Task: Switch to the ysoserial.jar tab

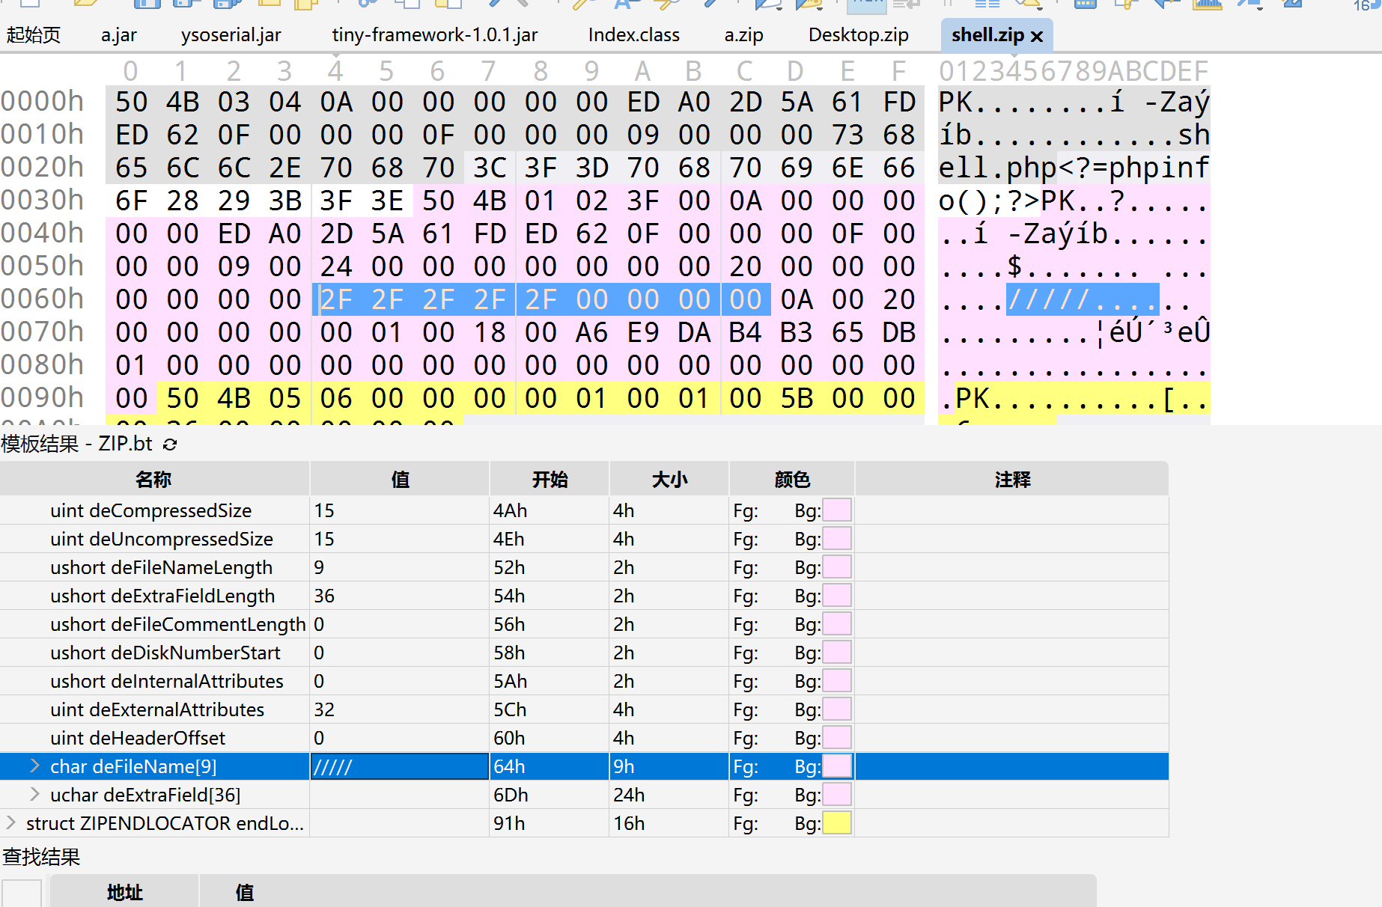Action: (x=231, y=35)
